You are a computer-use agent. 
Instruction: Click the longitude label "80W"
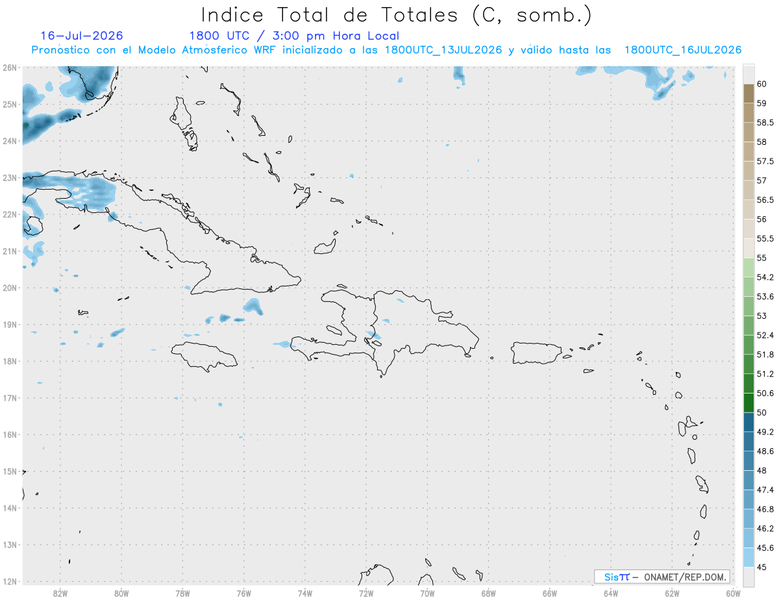tap(121, 594)
